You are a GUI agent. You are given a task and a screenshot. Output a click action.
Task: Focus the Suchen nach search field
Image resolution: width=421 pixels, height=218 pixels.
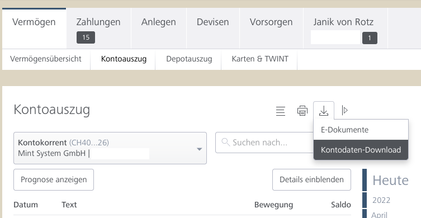coord(264,143)
